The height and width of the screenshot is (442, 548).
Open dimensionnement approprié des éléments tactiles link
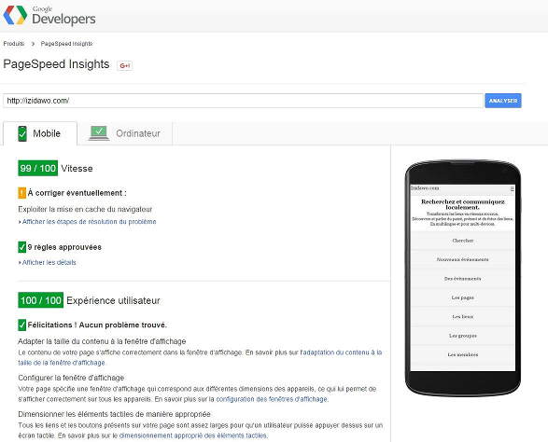(x=193, y=435)
